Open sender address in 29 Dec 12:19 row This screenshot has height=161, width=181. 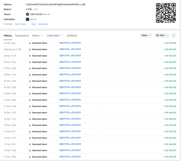point(70,56)
